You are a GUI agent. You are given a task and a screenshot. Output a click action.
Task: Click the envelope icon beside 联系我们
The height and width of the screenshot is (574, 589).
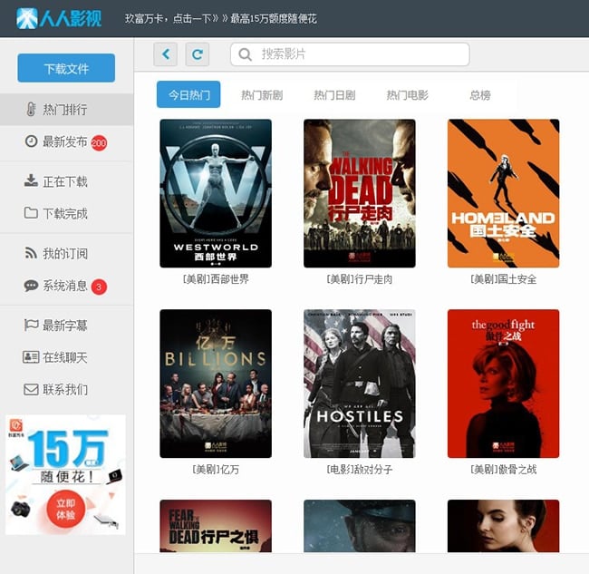[31, 389]
